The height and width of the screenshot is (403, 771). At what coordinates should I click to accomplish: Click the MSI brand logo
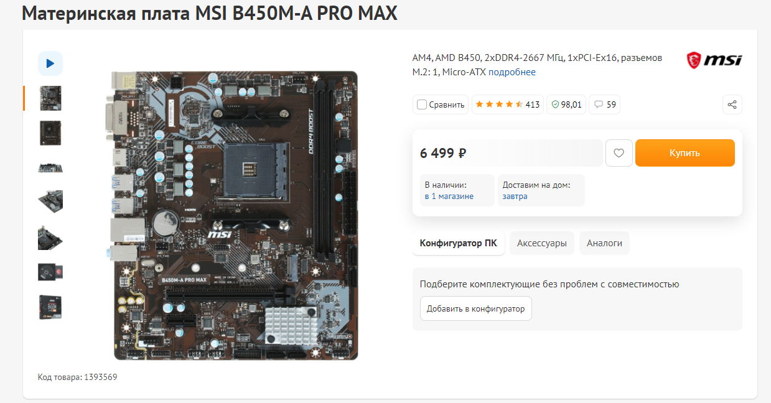point(714,60)
